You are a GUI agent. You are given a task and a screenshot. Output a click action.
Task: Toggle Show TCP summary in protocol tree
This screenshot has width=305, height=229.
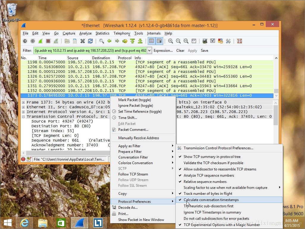(229, 157)
